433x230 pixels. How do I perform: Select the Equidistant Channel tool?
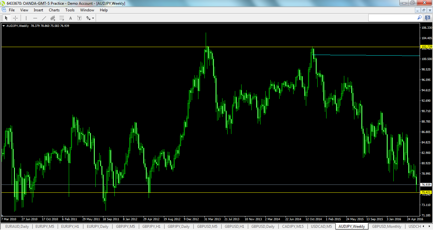coord(52,18)
